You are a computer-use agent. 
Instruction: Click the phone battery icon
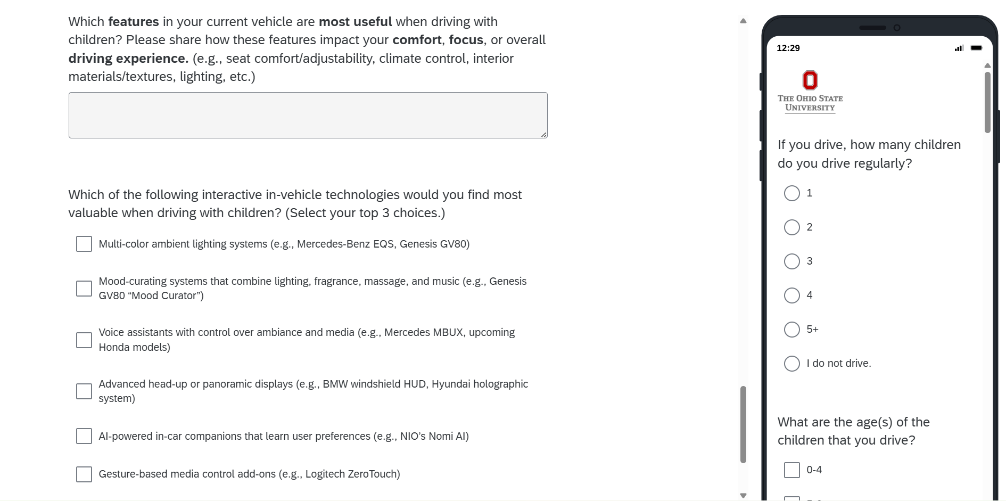(976, 48)
